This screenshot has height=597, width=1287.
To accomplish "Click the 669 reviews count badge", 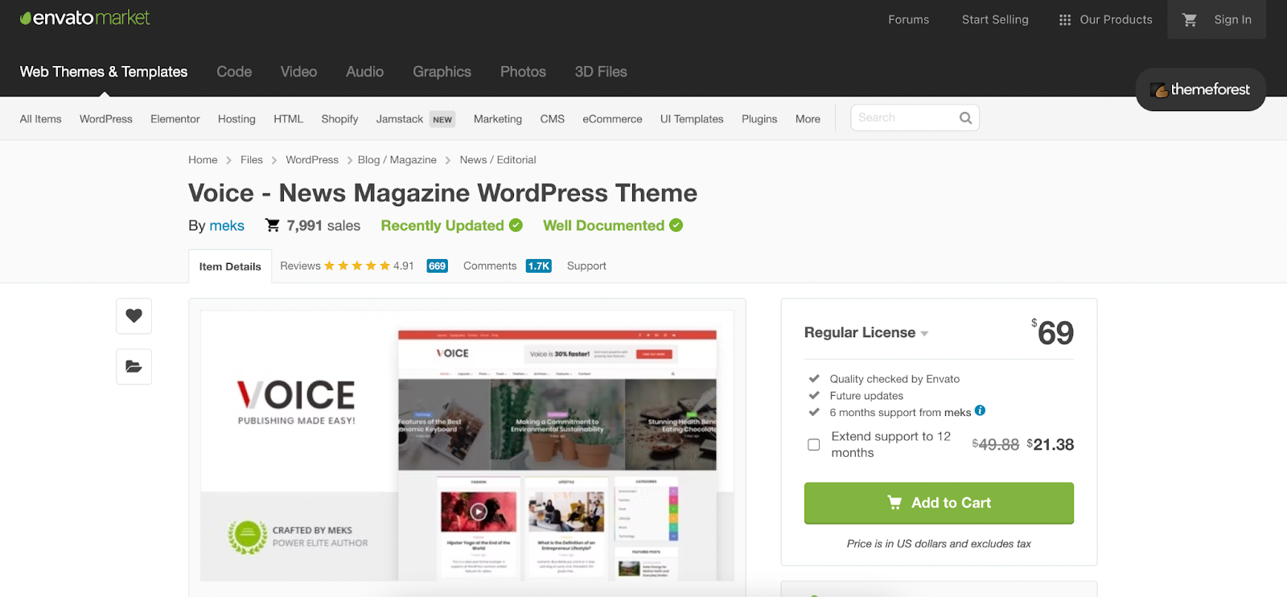I will pyautogui.click(x=438, y=266).
